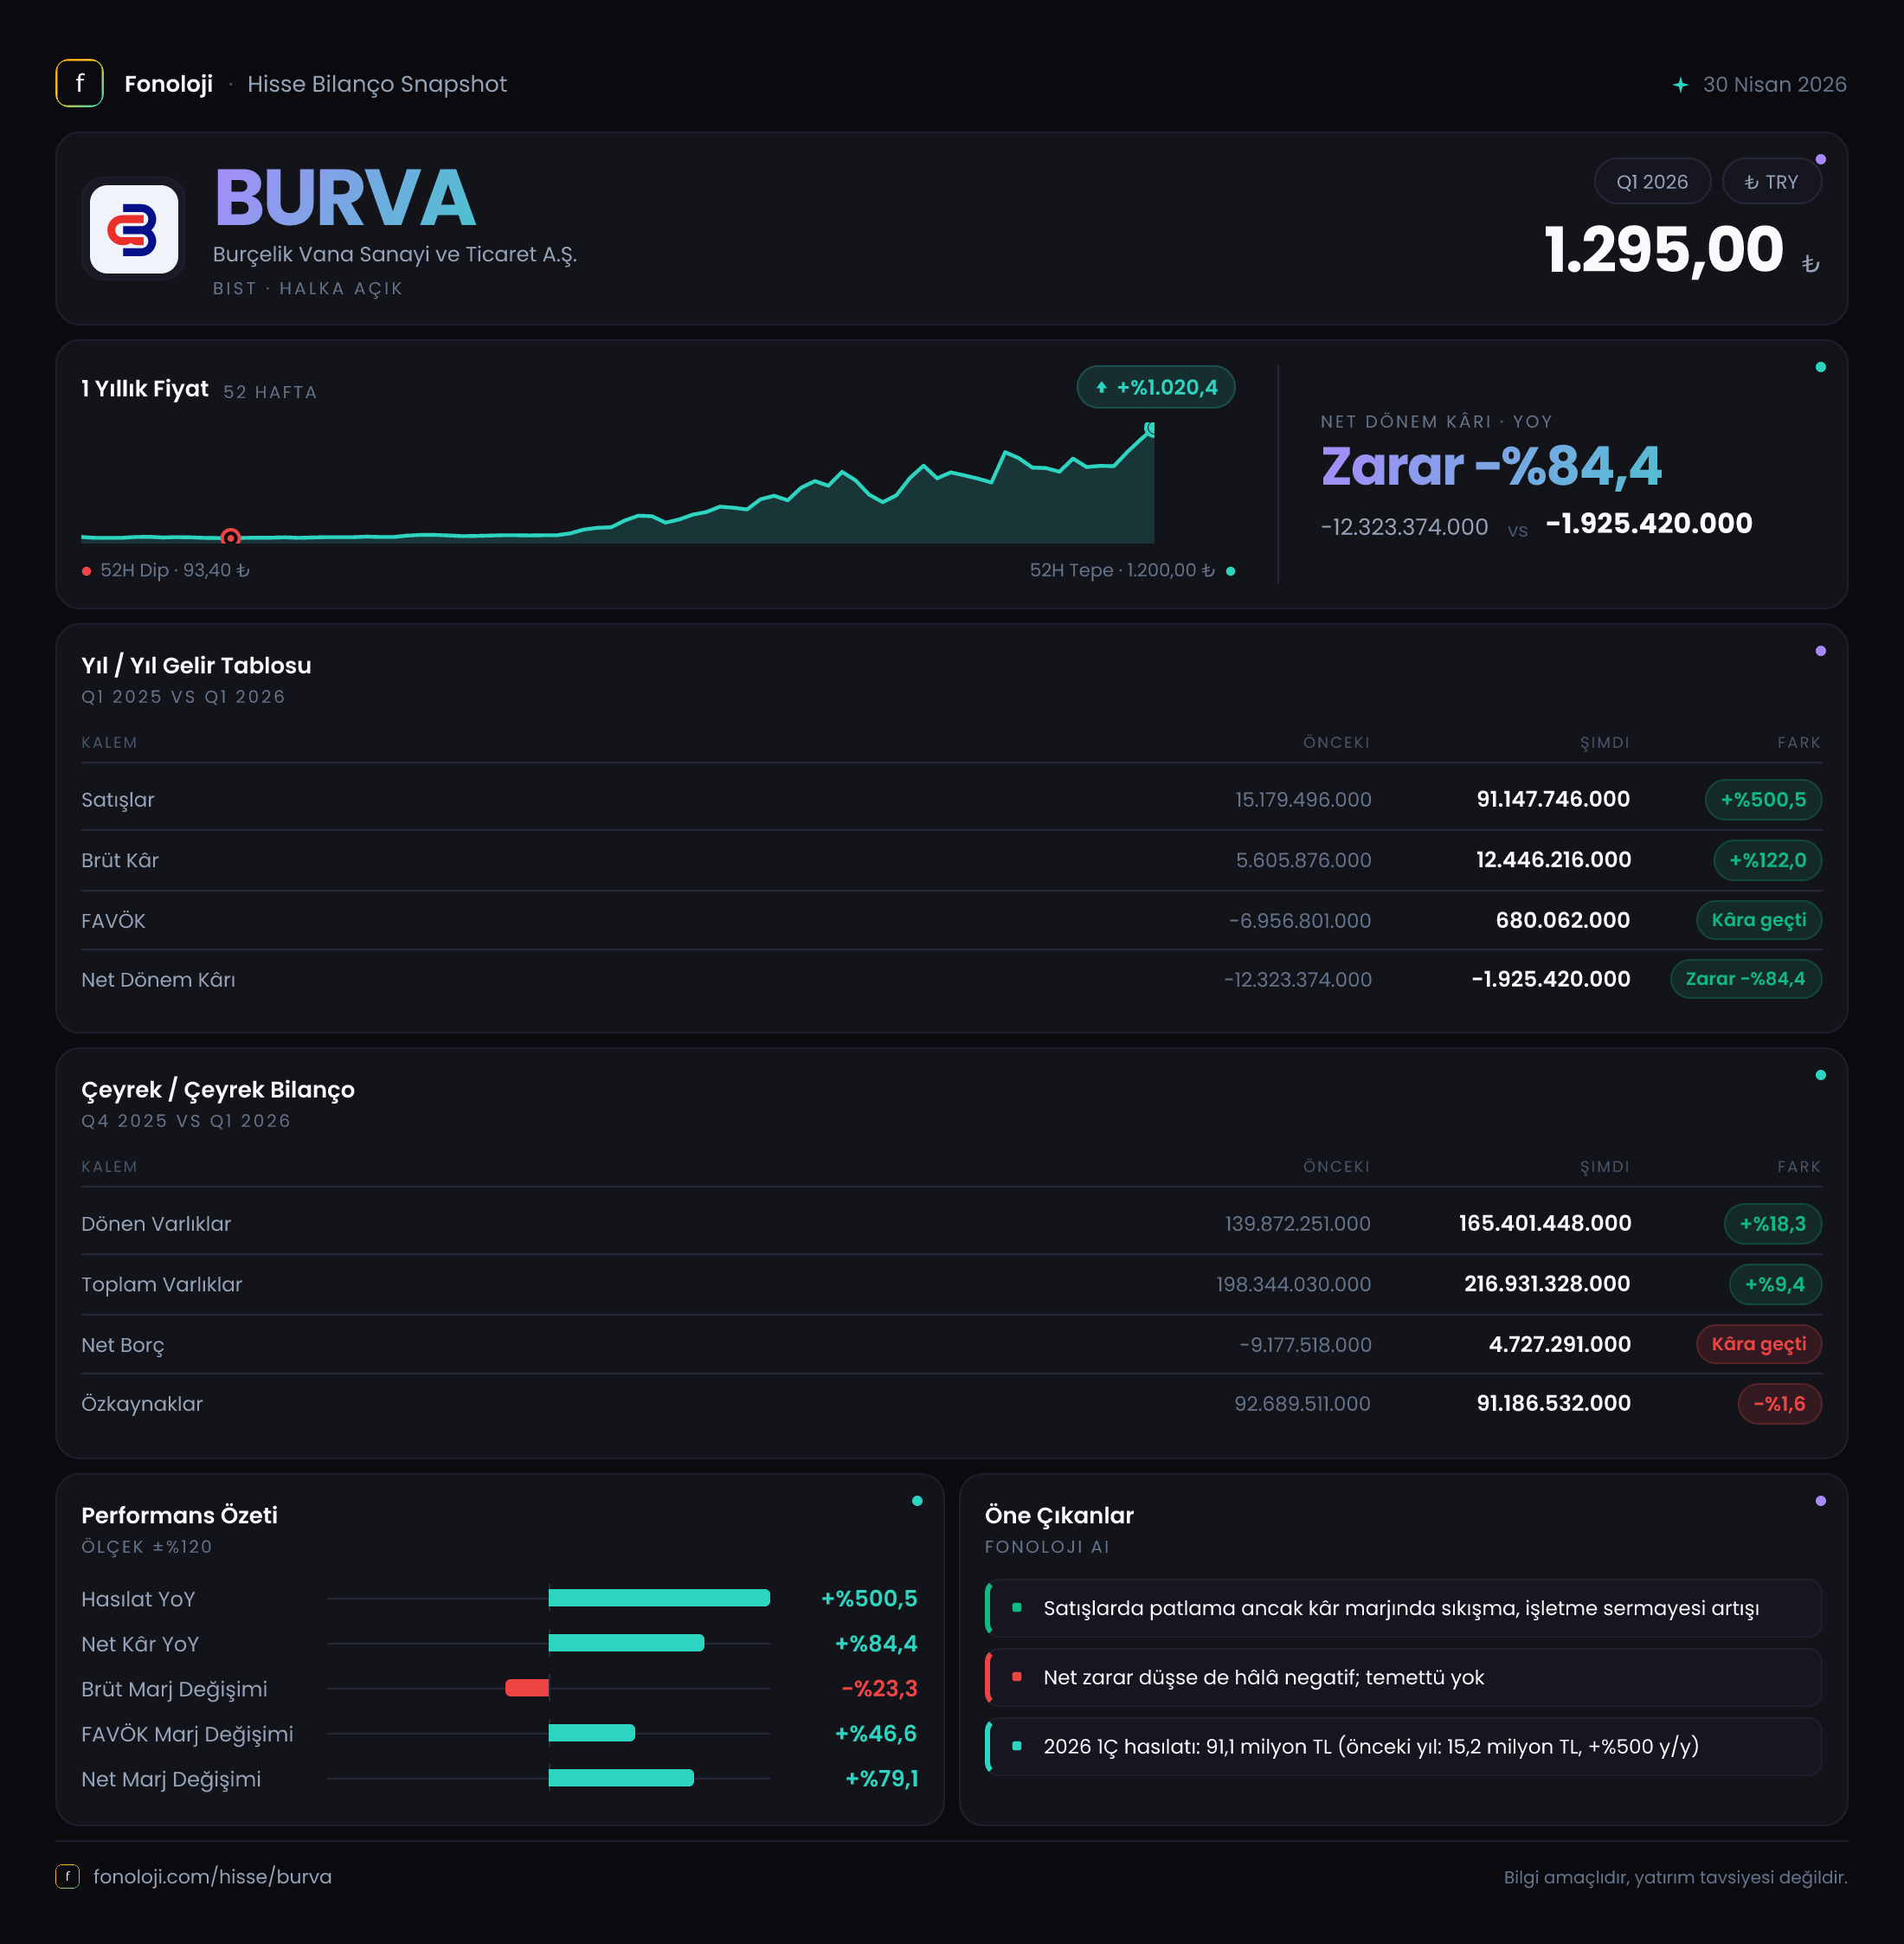Click the "2026 1Ç hasılatı: 91,1 milyon TL" highlight

point(1403,1746)
